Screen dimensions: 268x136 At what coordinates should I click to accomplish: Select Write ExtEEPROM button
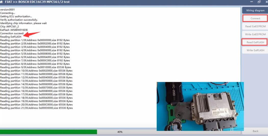coord(255,34)
